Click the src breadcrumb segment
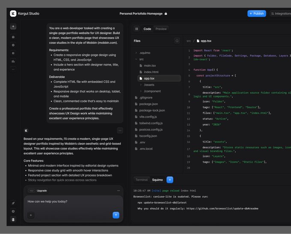The image size is (291, 234). coord(189,41)
